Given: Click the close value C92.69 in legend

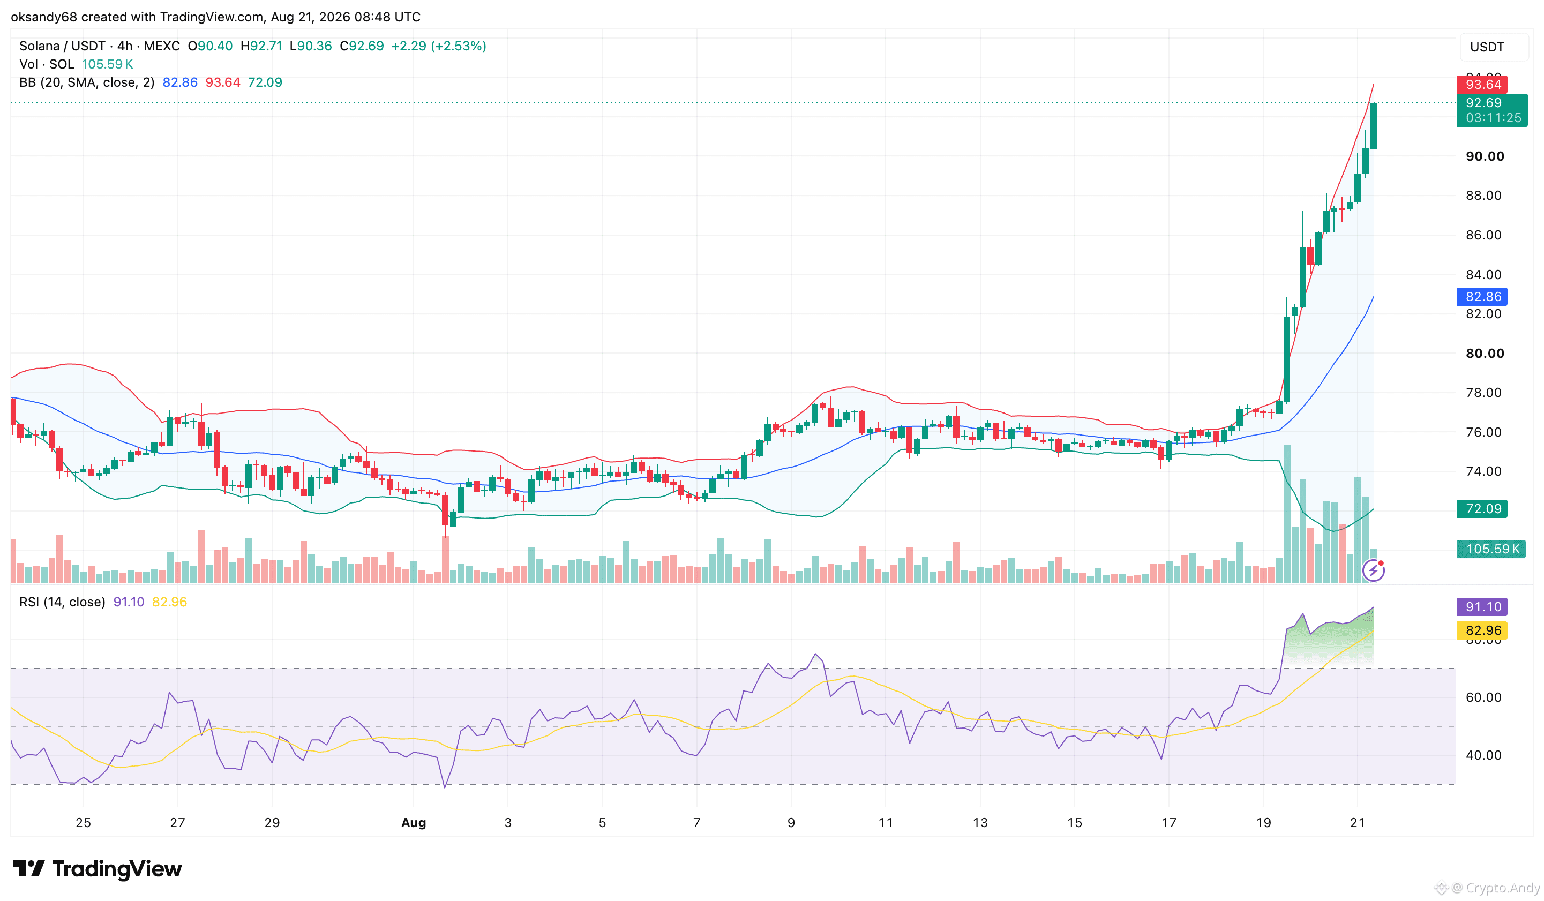Looking at the screenshot, I should click(x=362, y=46).
